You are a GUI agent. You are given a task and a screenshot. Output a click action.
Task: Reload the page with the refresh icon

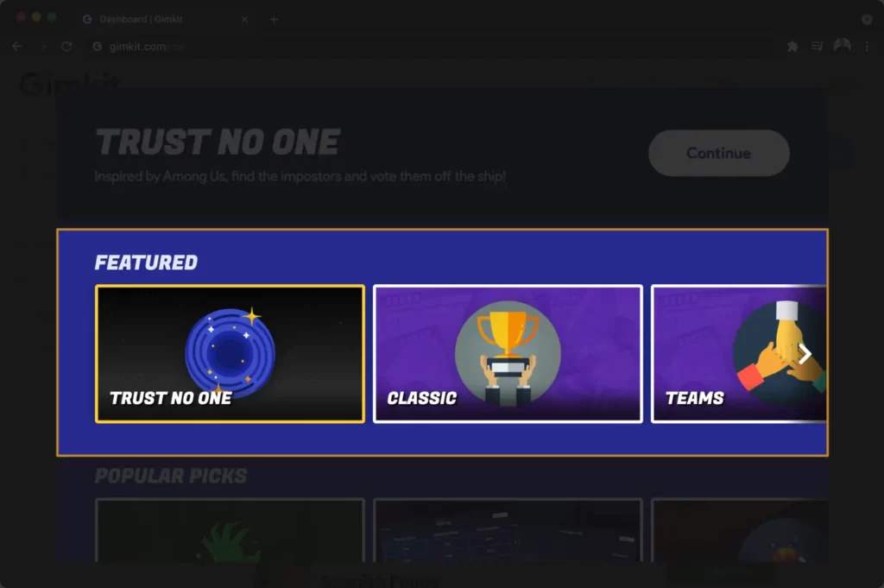point(66,47)
